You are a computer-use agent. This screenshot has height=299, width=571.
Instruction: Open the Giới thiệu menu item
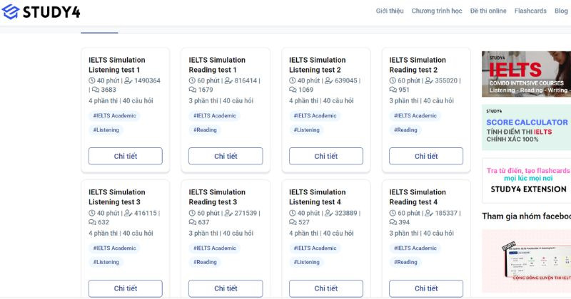390,11
